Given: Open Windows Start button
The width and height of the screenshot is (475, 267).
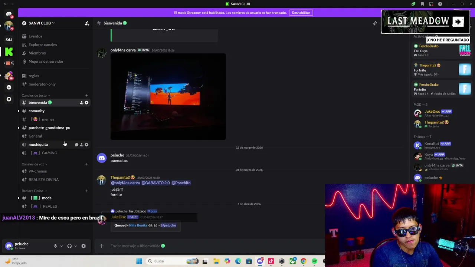Looking at the screenshot, I should [x=139, y=261].
